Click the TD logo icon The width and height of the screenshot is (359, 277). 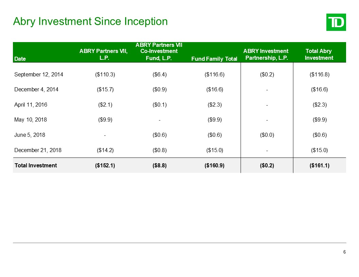(336, 22)
